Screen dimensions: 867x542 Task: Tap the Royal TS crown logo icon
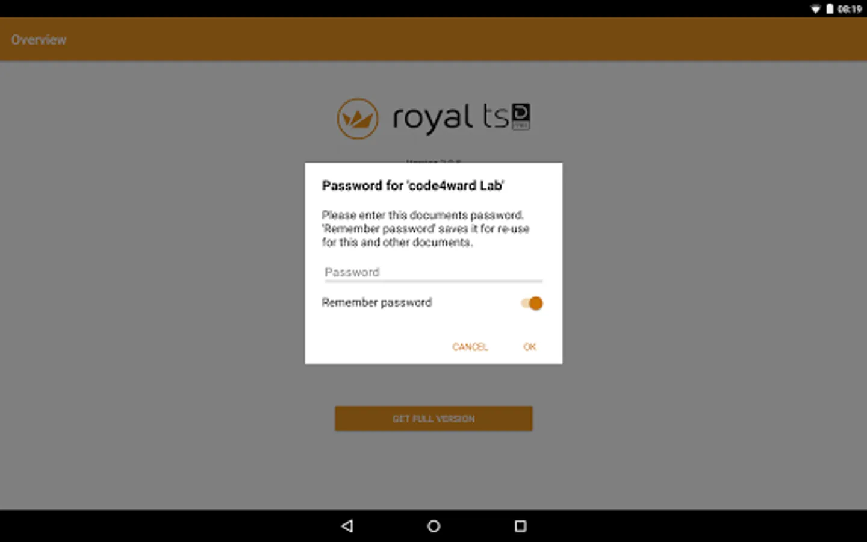tap(358, 119)
